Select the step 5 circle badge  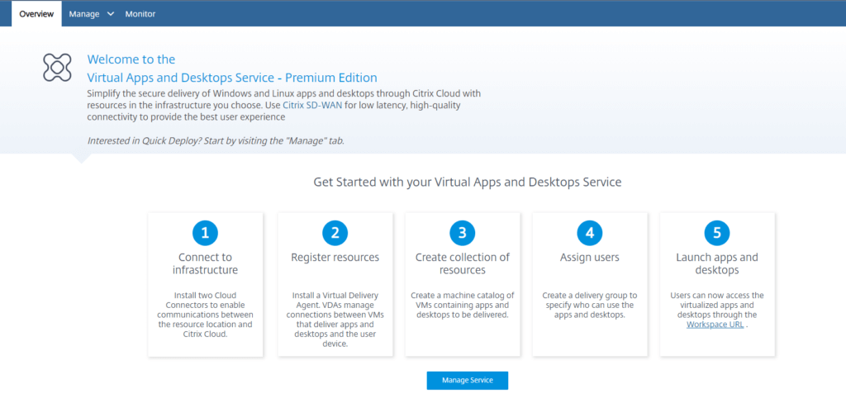tap(717, 233)
